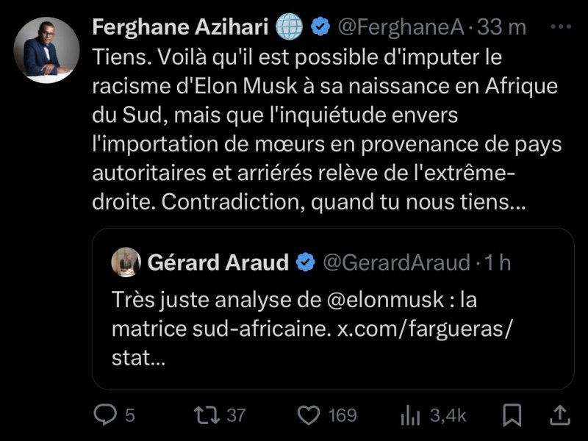Open the x.com/fargueras link

click(x=423, y=329)
